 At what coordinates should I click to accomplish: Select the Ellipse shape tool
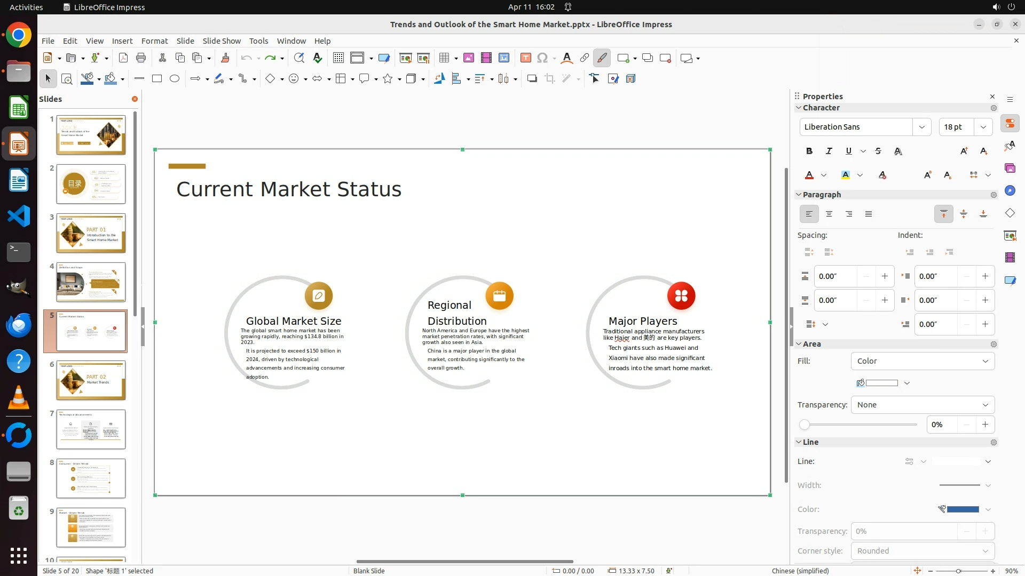point(175,78)
